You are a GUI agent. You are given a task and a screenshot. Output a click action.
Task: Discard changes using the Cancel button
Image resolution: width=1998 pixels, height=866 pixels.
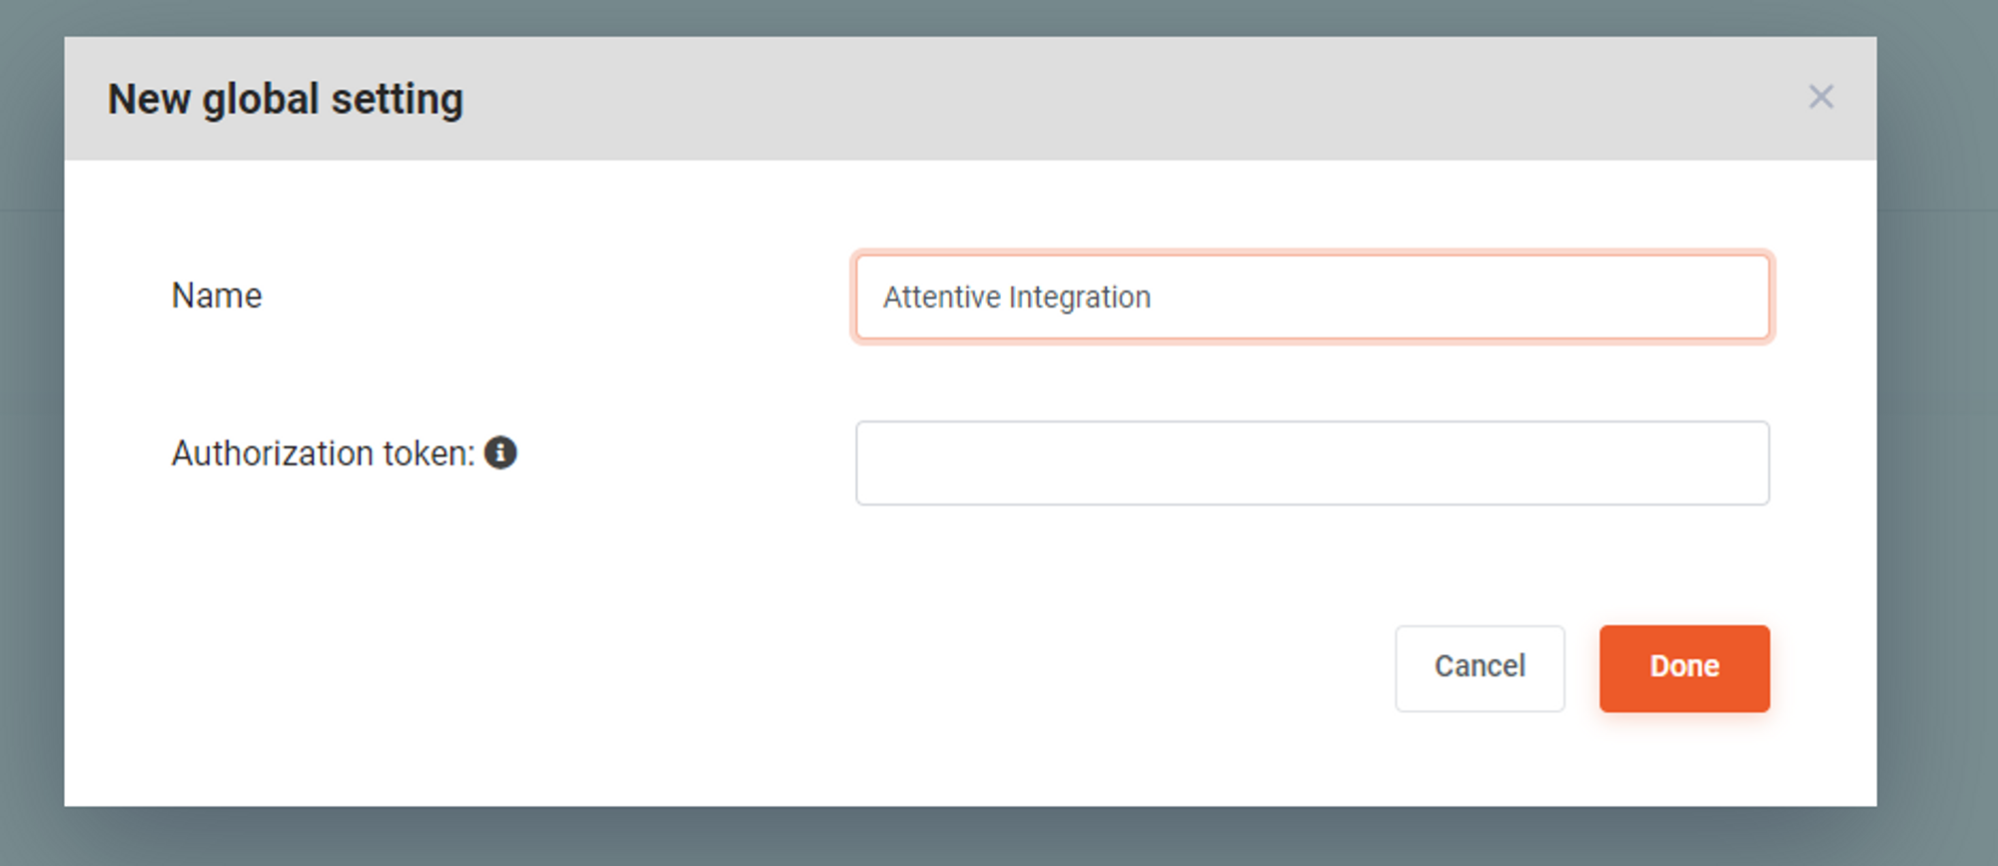point(1480,668)
